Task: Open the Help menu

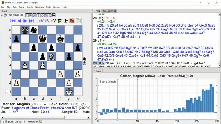Action: pos(65,7)
